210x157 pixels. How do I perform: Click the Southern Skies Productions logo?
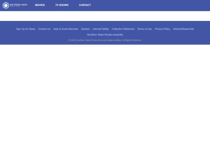pyautogui.click(x=15, y=5)
